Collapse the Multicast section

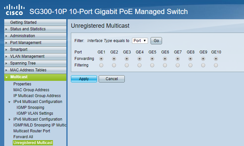tap(19, 77)
